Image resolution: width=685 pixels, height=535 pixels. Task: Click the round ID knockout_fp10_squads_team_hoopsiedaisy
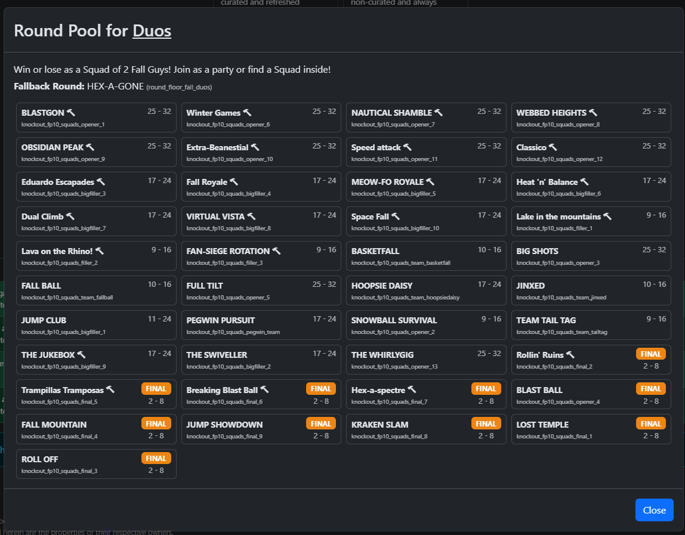[405, 298]
